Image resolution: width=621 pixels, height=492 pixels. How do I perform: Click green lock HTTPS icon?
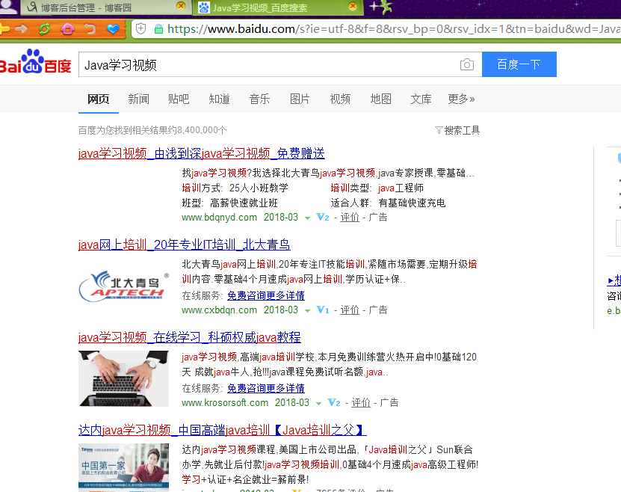[158, 29]
